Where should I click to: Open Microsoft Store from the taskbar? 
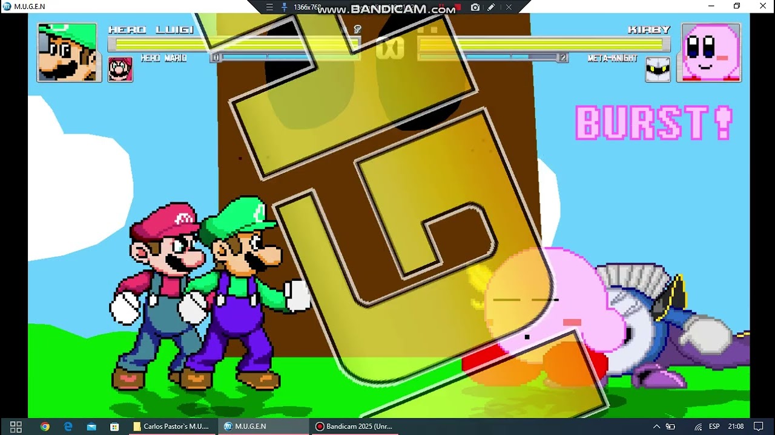click(x=114, y=427)
